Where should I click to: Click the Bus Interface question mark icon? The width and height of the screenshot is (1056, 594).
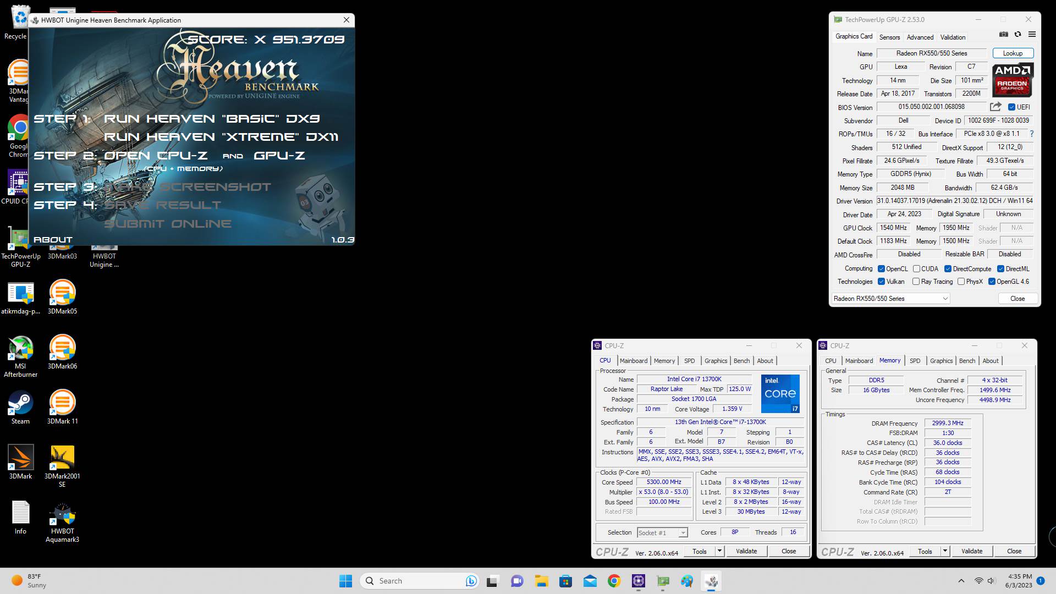(1031, 134)
